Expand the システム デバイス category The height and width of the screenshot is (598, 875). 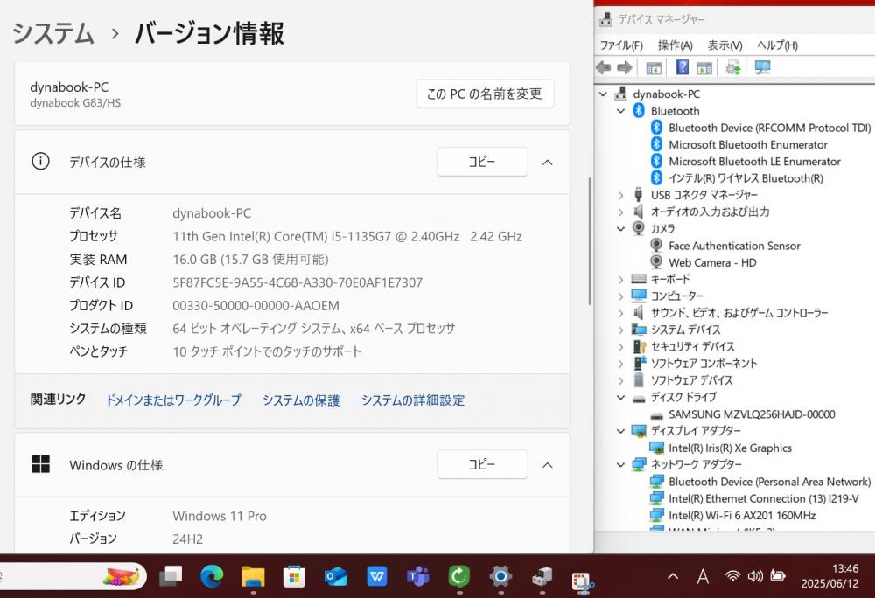tap(620, 330)
